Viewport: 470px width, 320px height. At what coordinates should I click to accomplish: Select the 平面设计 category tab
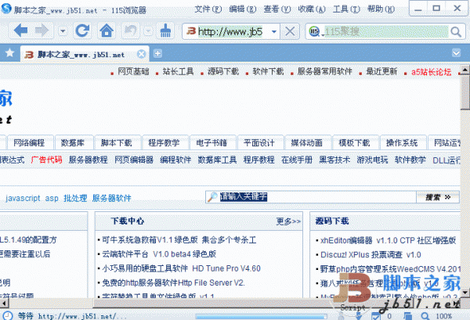coord(259,143)
